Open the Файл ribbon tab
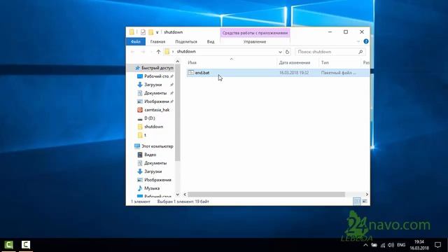 pos(136,42)
